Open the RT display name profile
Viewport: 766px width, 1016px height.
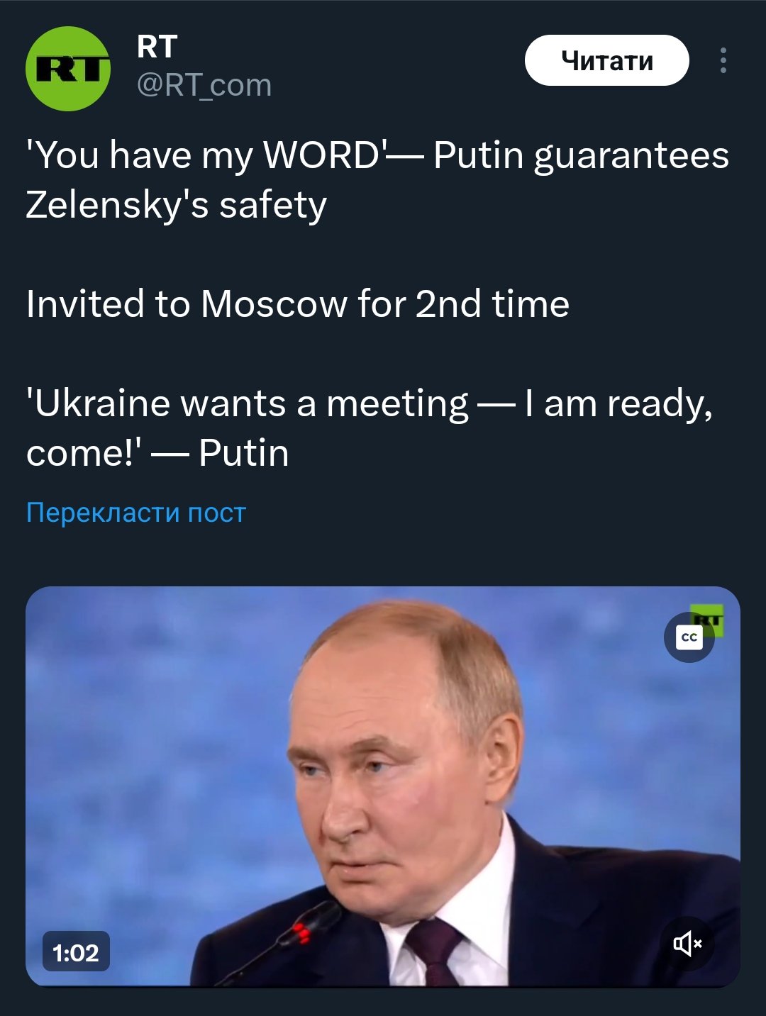point(157,47)
